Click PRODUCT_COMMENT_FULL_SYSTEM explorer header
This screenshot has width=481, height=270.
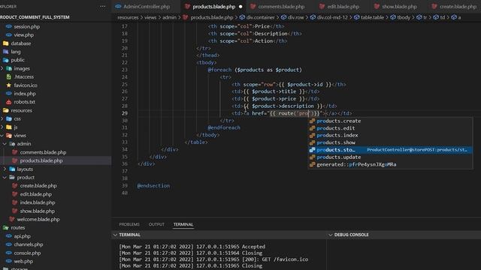click(35, 17)
